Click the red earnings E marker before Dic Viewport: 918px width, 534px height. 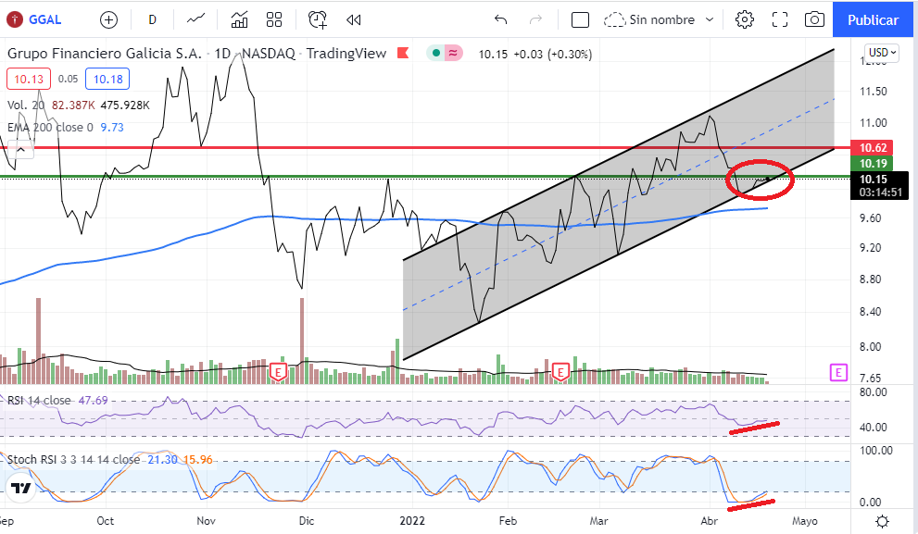click(278, 372)
